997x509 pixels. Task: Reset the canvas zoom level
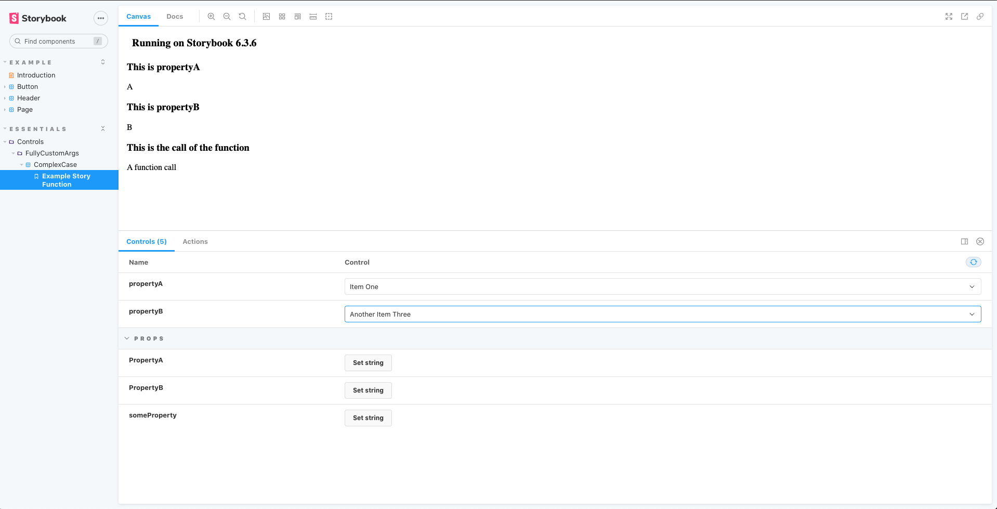click(x=242, y=16)
